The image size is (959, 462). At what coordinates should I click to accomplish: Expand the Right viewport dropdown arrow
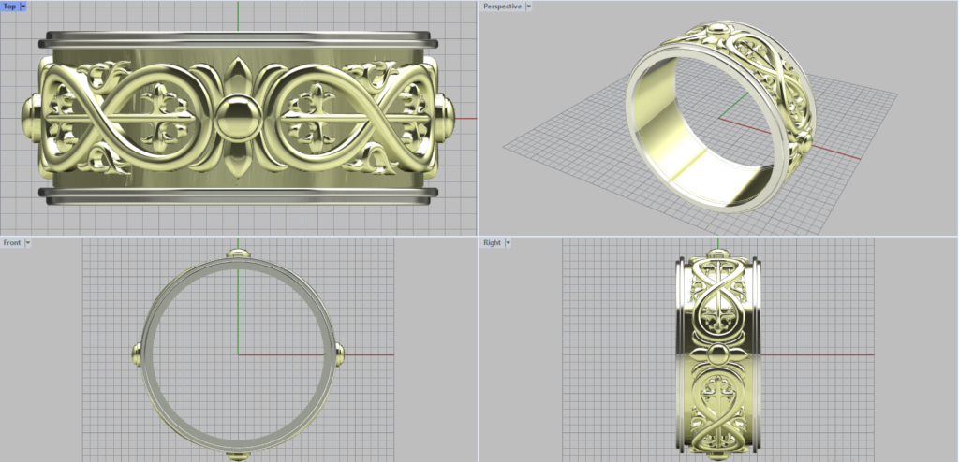coord(508,243)
